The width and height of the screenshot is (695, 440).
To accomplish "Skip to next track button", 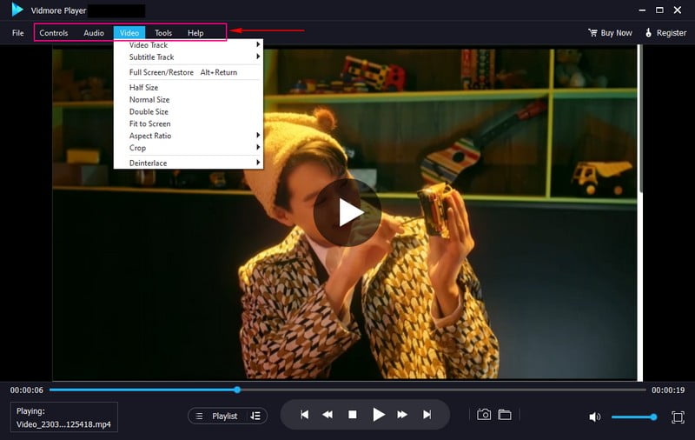I will point(427,416).
